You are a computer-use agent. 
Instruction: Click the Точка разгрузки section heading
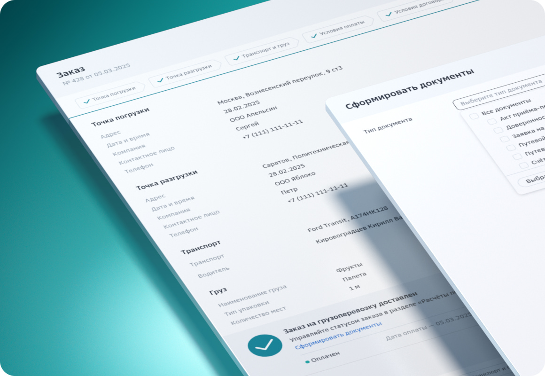click(166, 180)
